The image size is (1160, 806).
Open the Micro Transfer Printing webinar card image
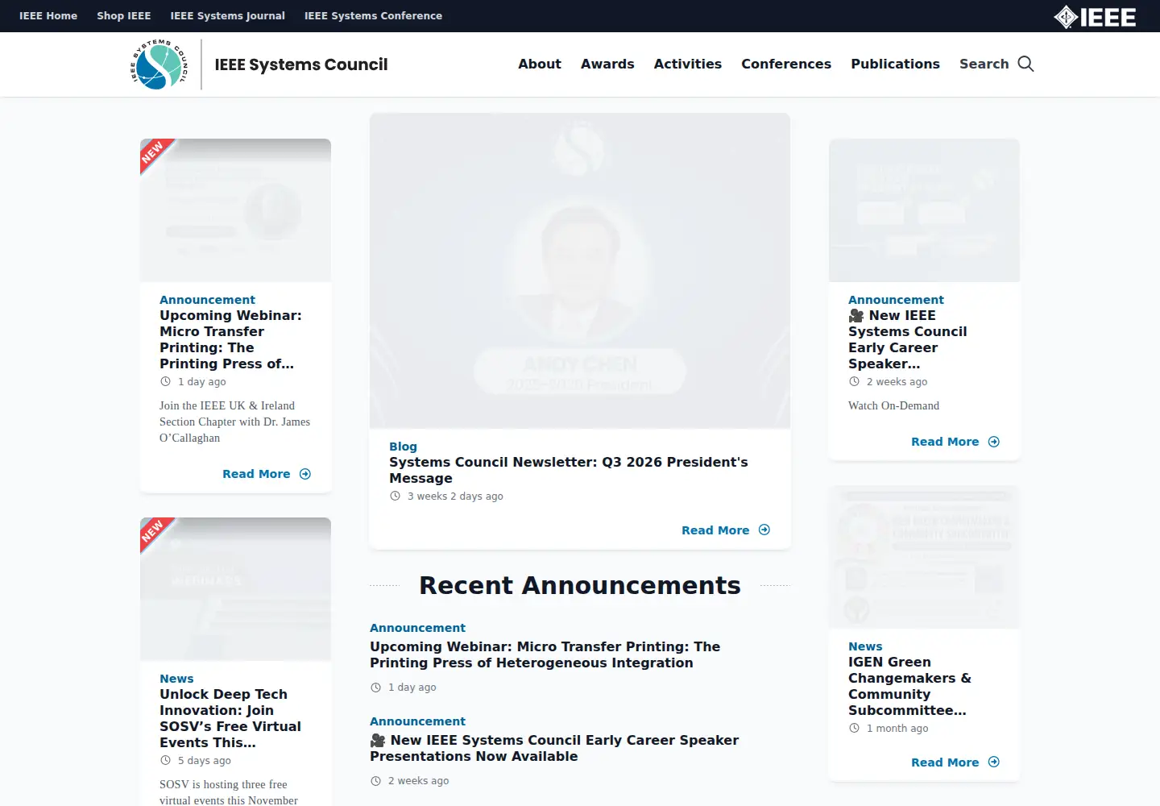click(235, 210)
